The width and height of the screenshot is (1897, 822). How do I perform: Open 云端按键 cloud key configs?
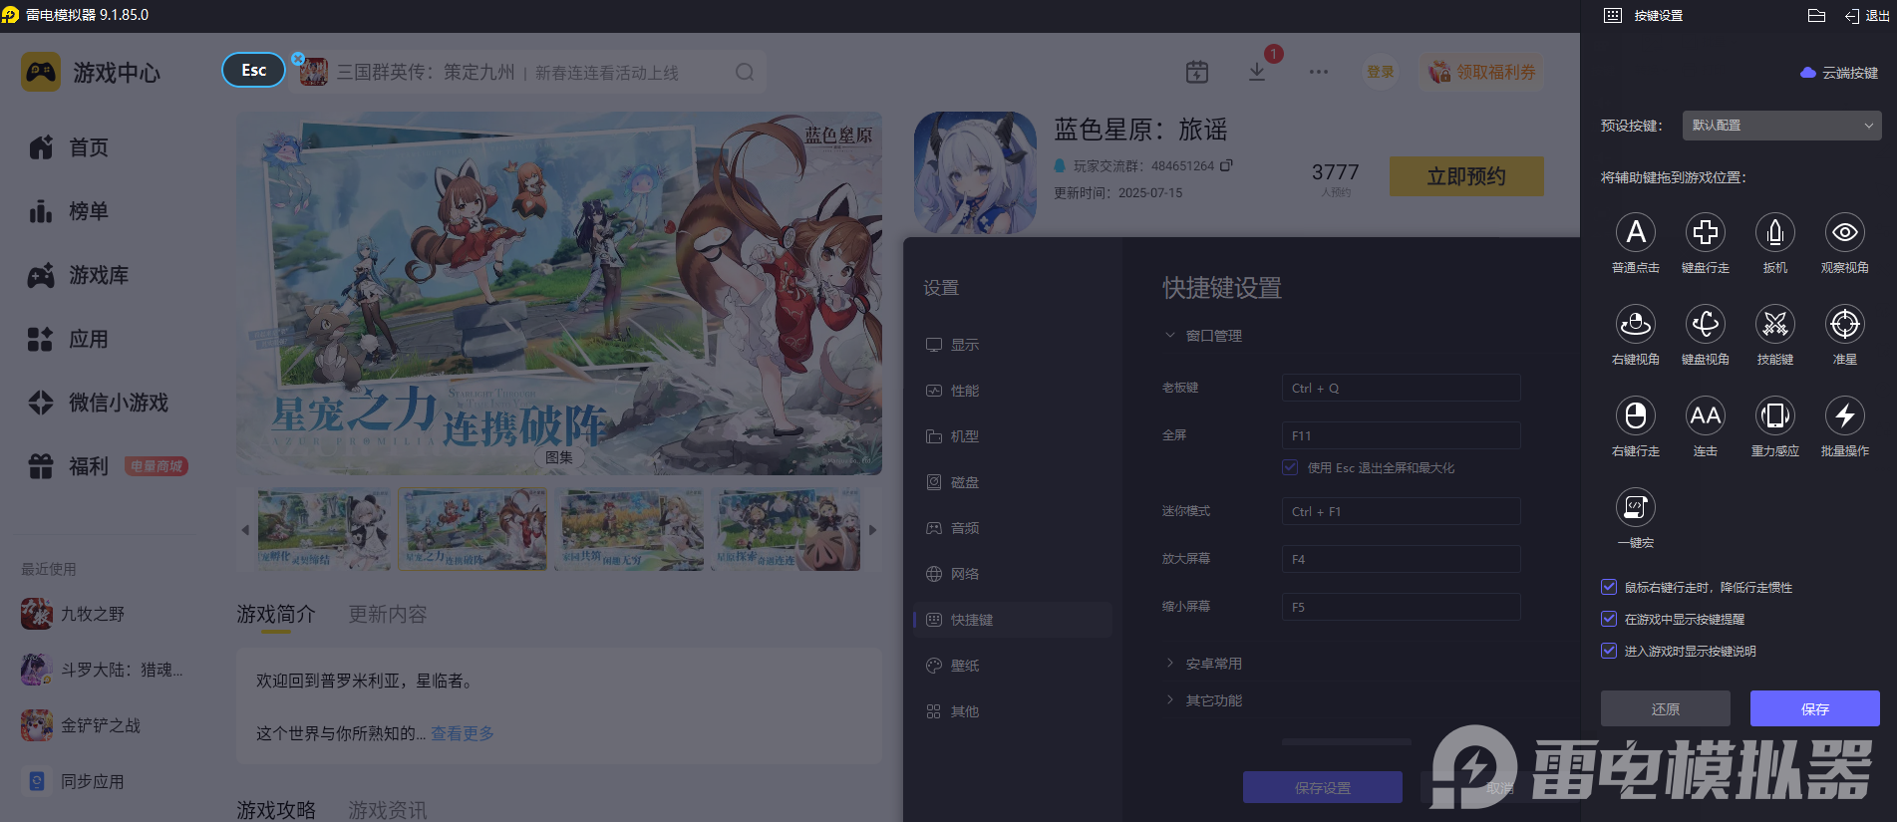pos(1839,73)
